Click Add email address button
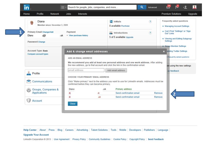 [116, 70]
